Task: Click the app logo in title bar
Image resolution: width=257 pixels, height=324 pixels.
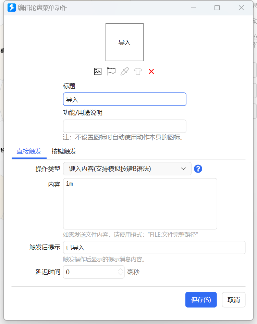Action: (12, 8)
